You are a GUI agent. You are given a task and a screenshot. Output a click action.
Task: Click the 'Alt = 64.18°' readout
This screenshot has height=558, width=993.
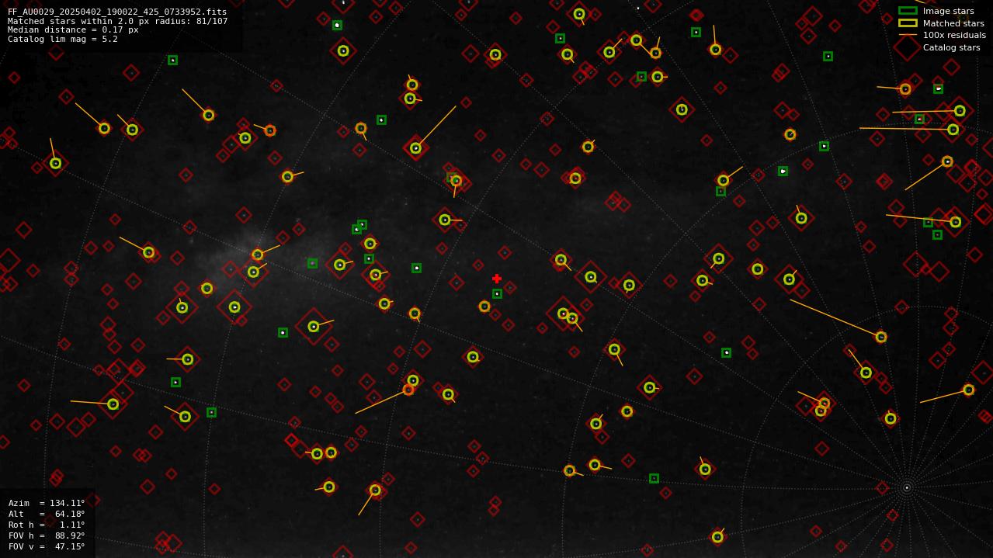(47, 514)
